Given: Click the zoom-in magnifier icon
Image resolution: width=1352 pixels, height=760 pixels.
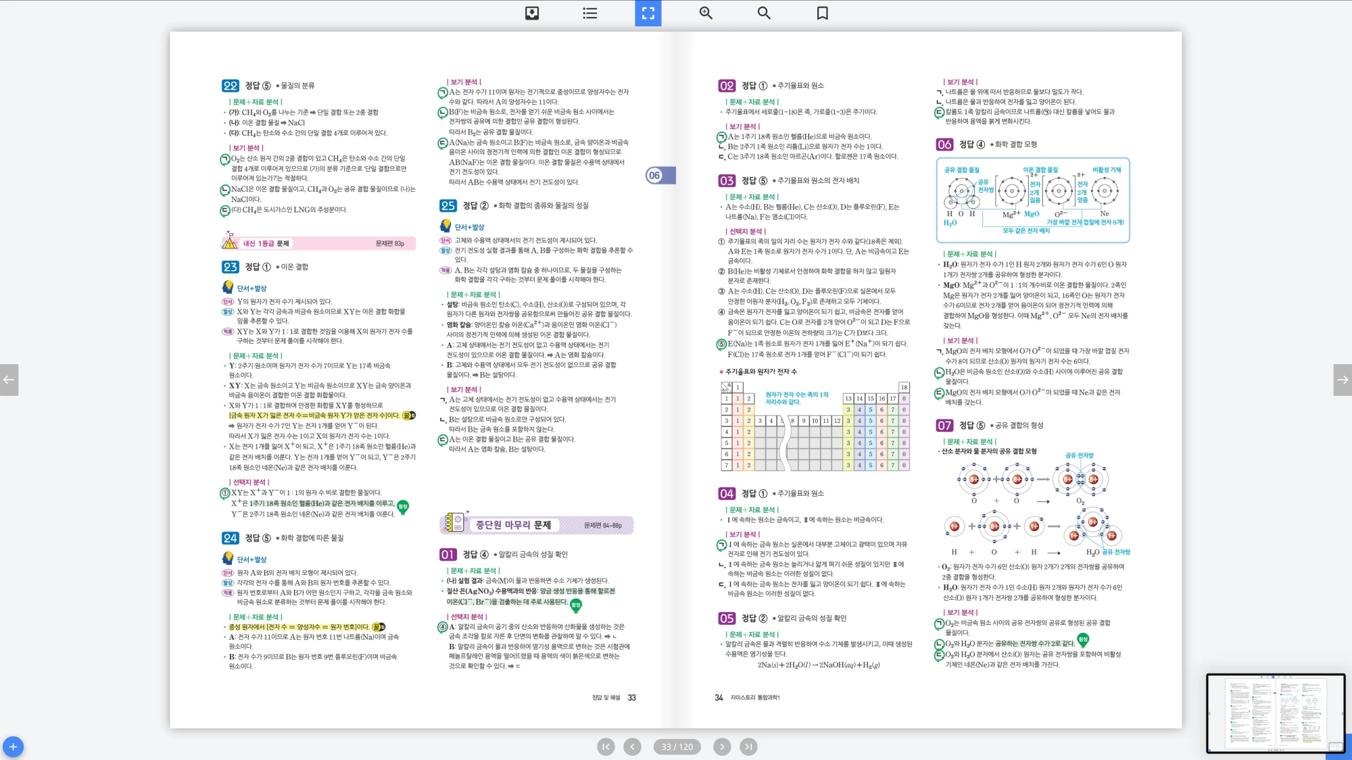Looking at the screenshot, I should pyautogui.click(x=706, y=13).
